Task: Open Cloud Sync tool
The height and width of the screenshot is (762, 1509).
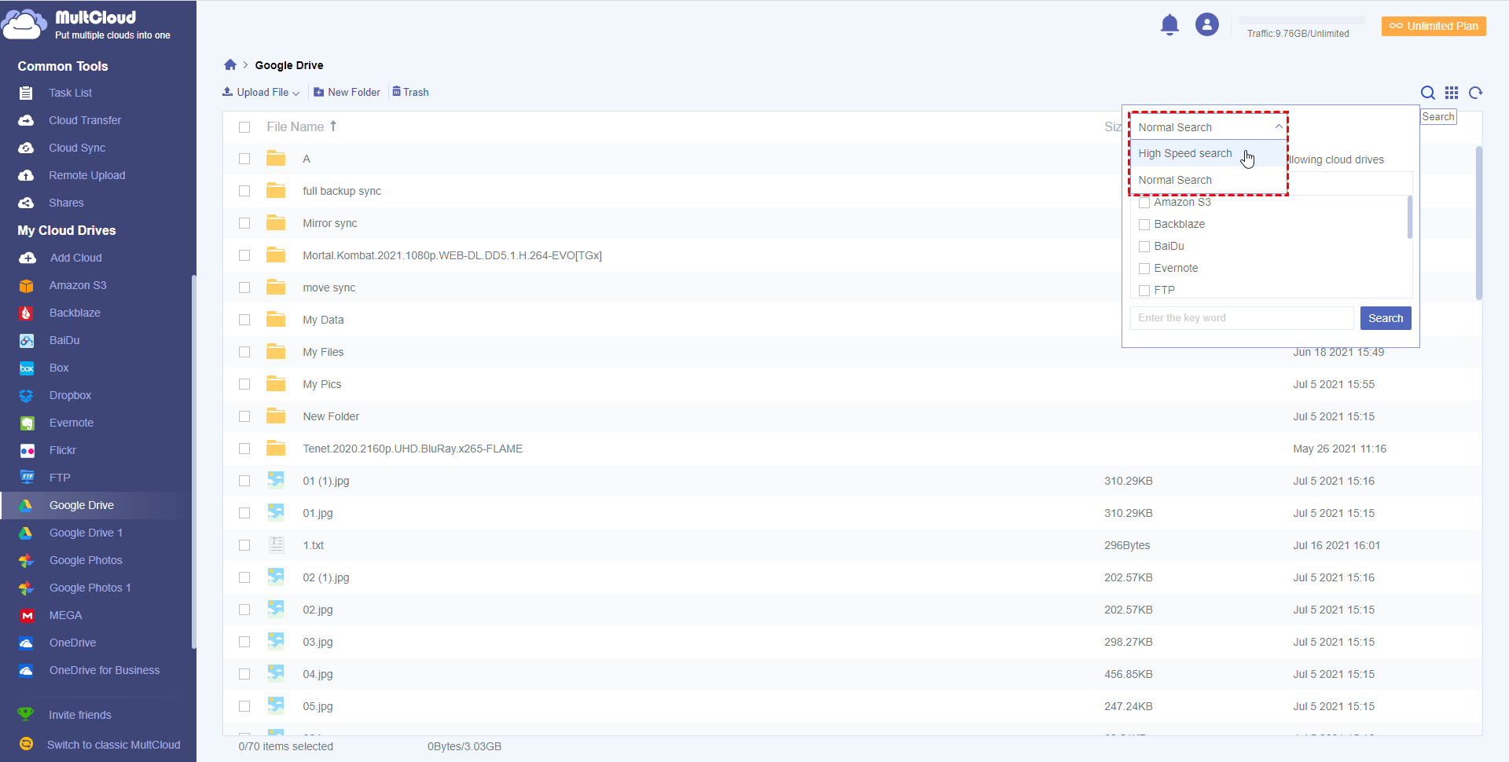Action: point(77,148)
